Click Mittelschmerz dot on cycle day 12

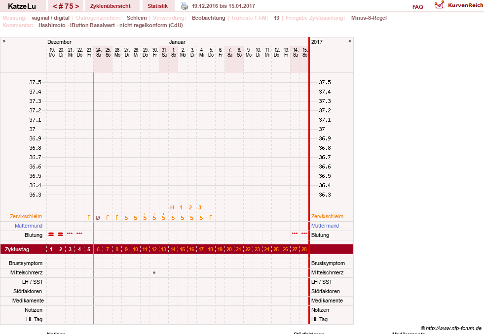pyautogui.click(x=154, y=273)
